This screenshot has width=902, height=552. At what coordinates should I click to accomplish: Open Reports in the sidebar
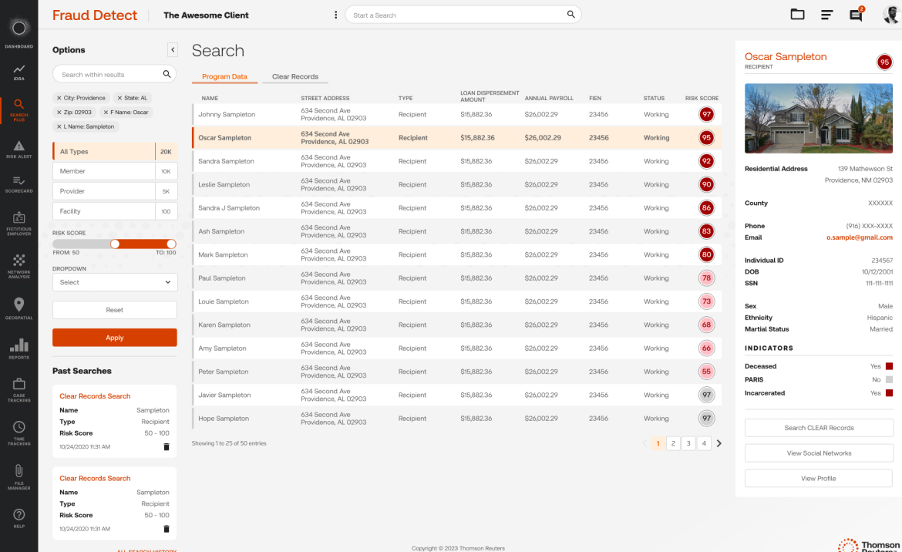point(19,349)
